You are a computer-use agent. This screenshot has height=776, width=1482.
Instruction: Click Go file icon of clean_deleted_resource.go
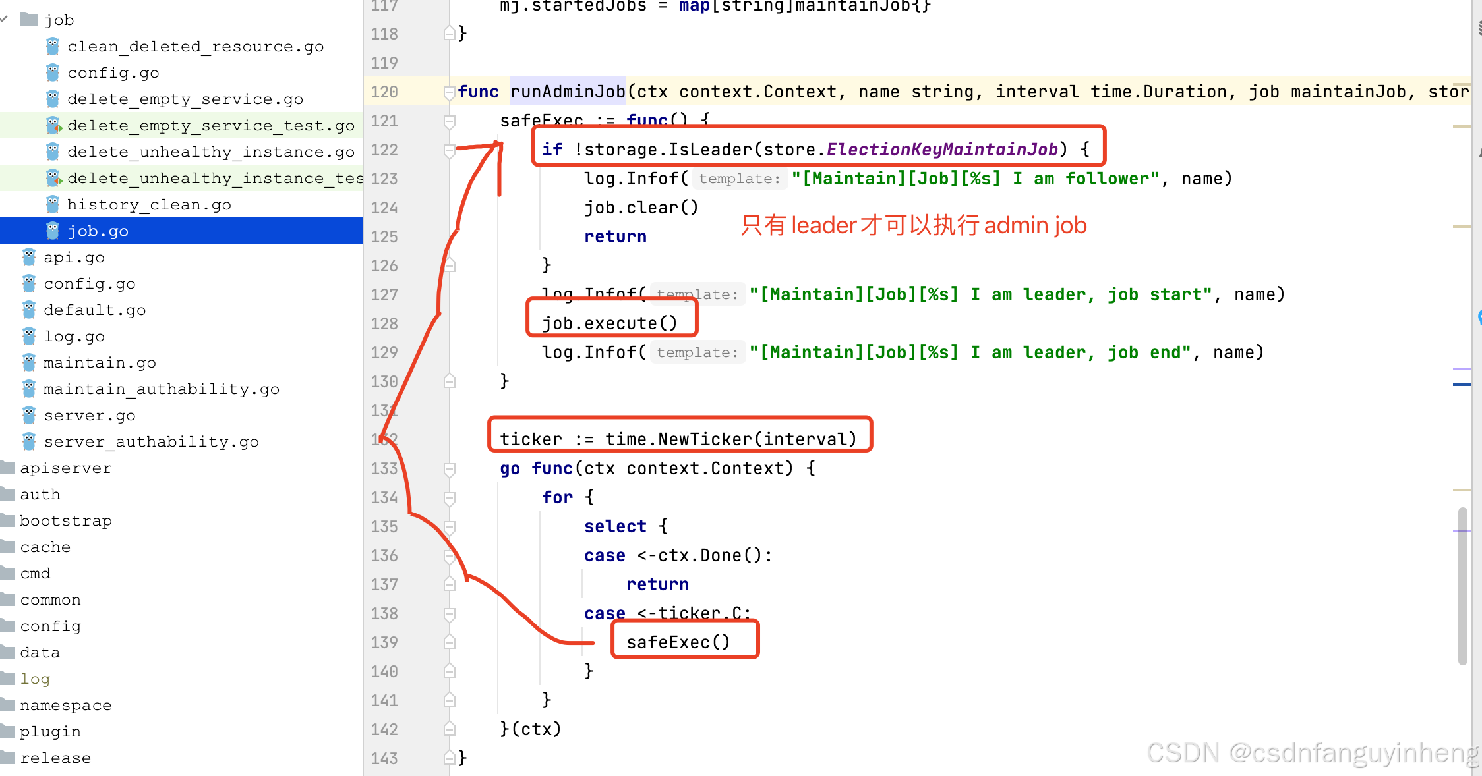click(x=53, y=46)
